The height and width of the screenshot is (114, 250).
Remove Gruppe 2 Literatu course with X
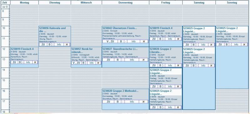(x=178, y=65)
